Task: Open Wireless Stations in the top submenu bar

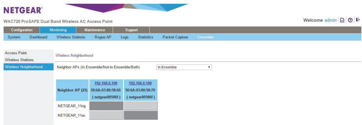Action: pyautogui.click(x=71, y=37)
